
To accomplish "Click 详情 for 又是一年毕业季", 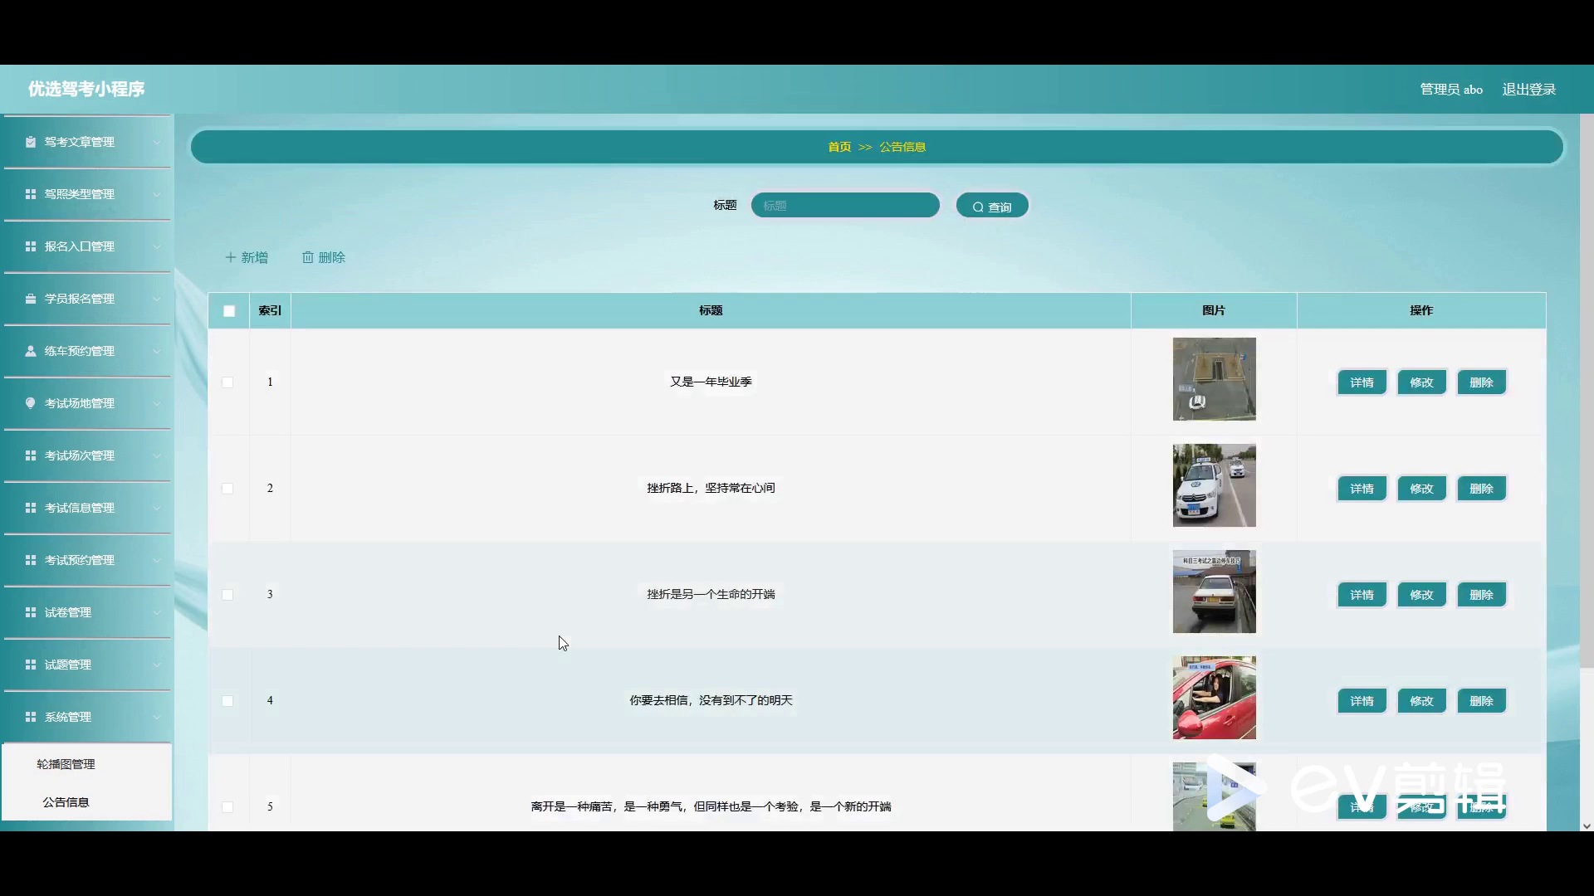I will 1362,382.
